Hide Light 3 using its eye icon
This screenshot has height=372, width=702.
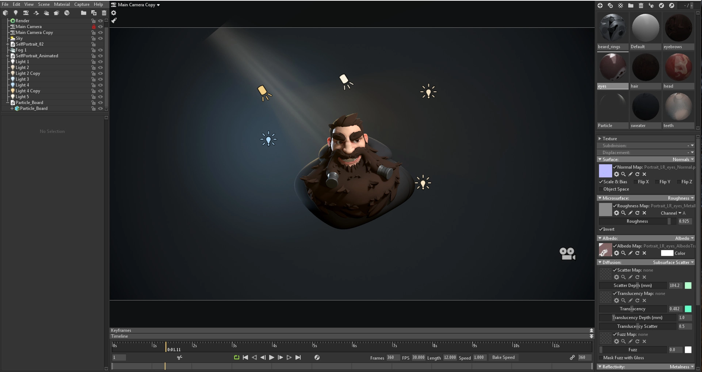pyautogui.click(x=100, y=79)
